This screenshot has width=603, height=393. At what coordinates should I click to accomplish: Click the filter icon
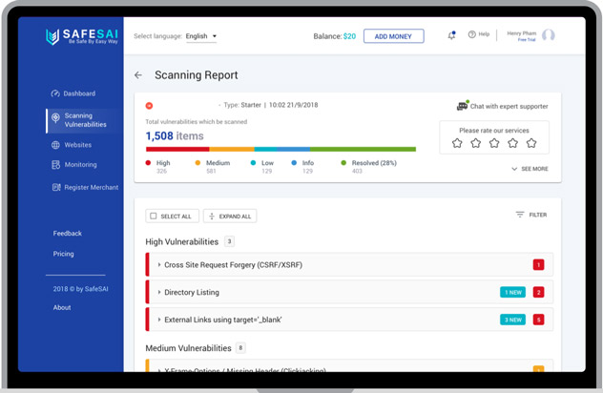tap(520, 215)
